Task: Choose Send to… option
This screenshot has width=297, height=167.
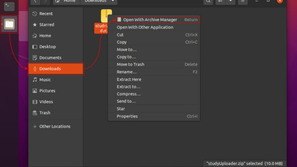Action: pyautogui.click(x=154, y=101)
